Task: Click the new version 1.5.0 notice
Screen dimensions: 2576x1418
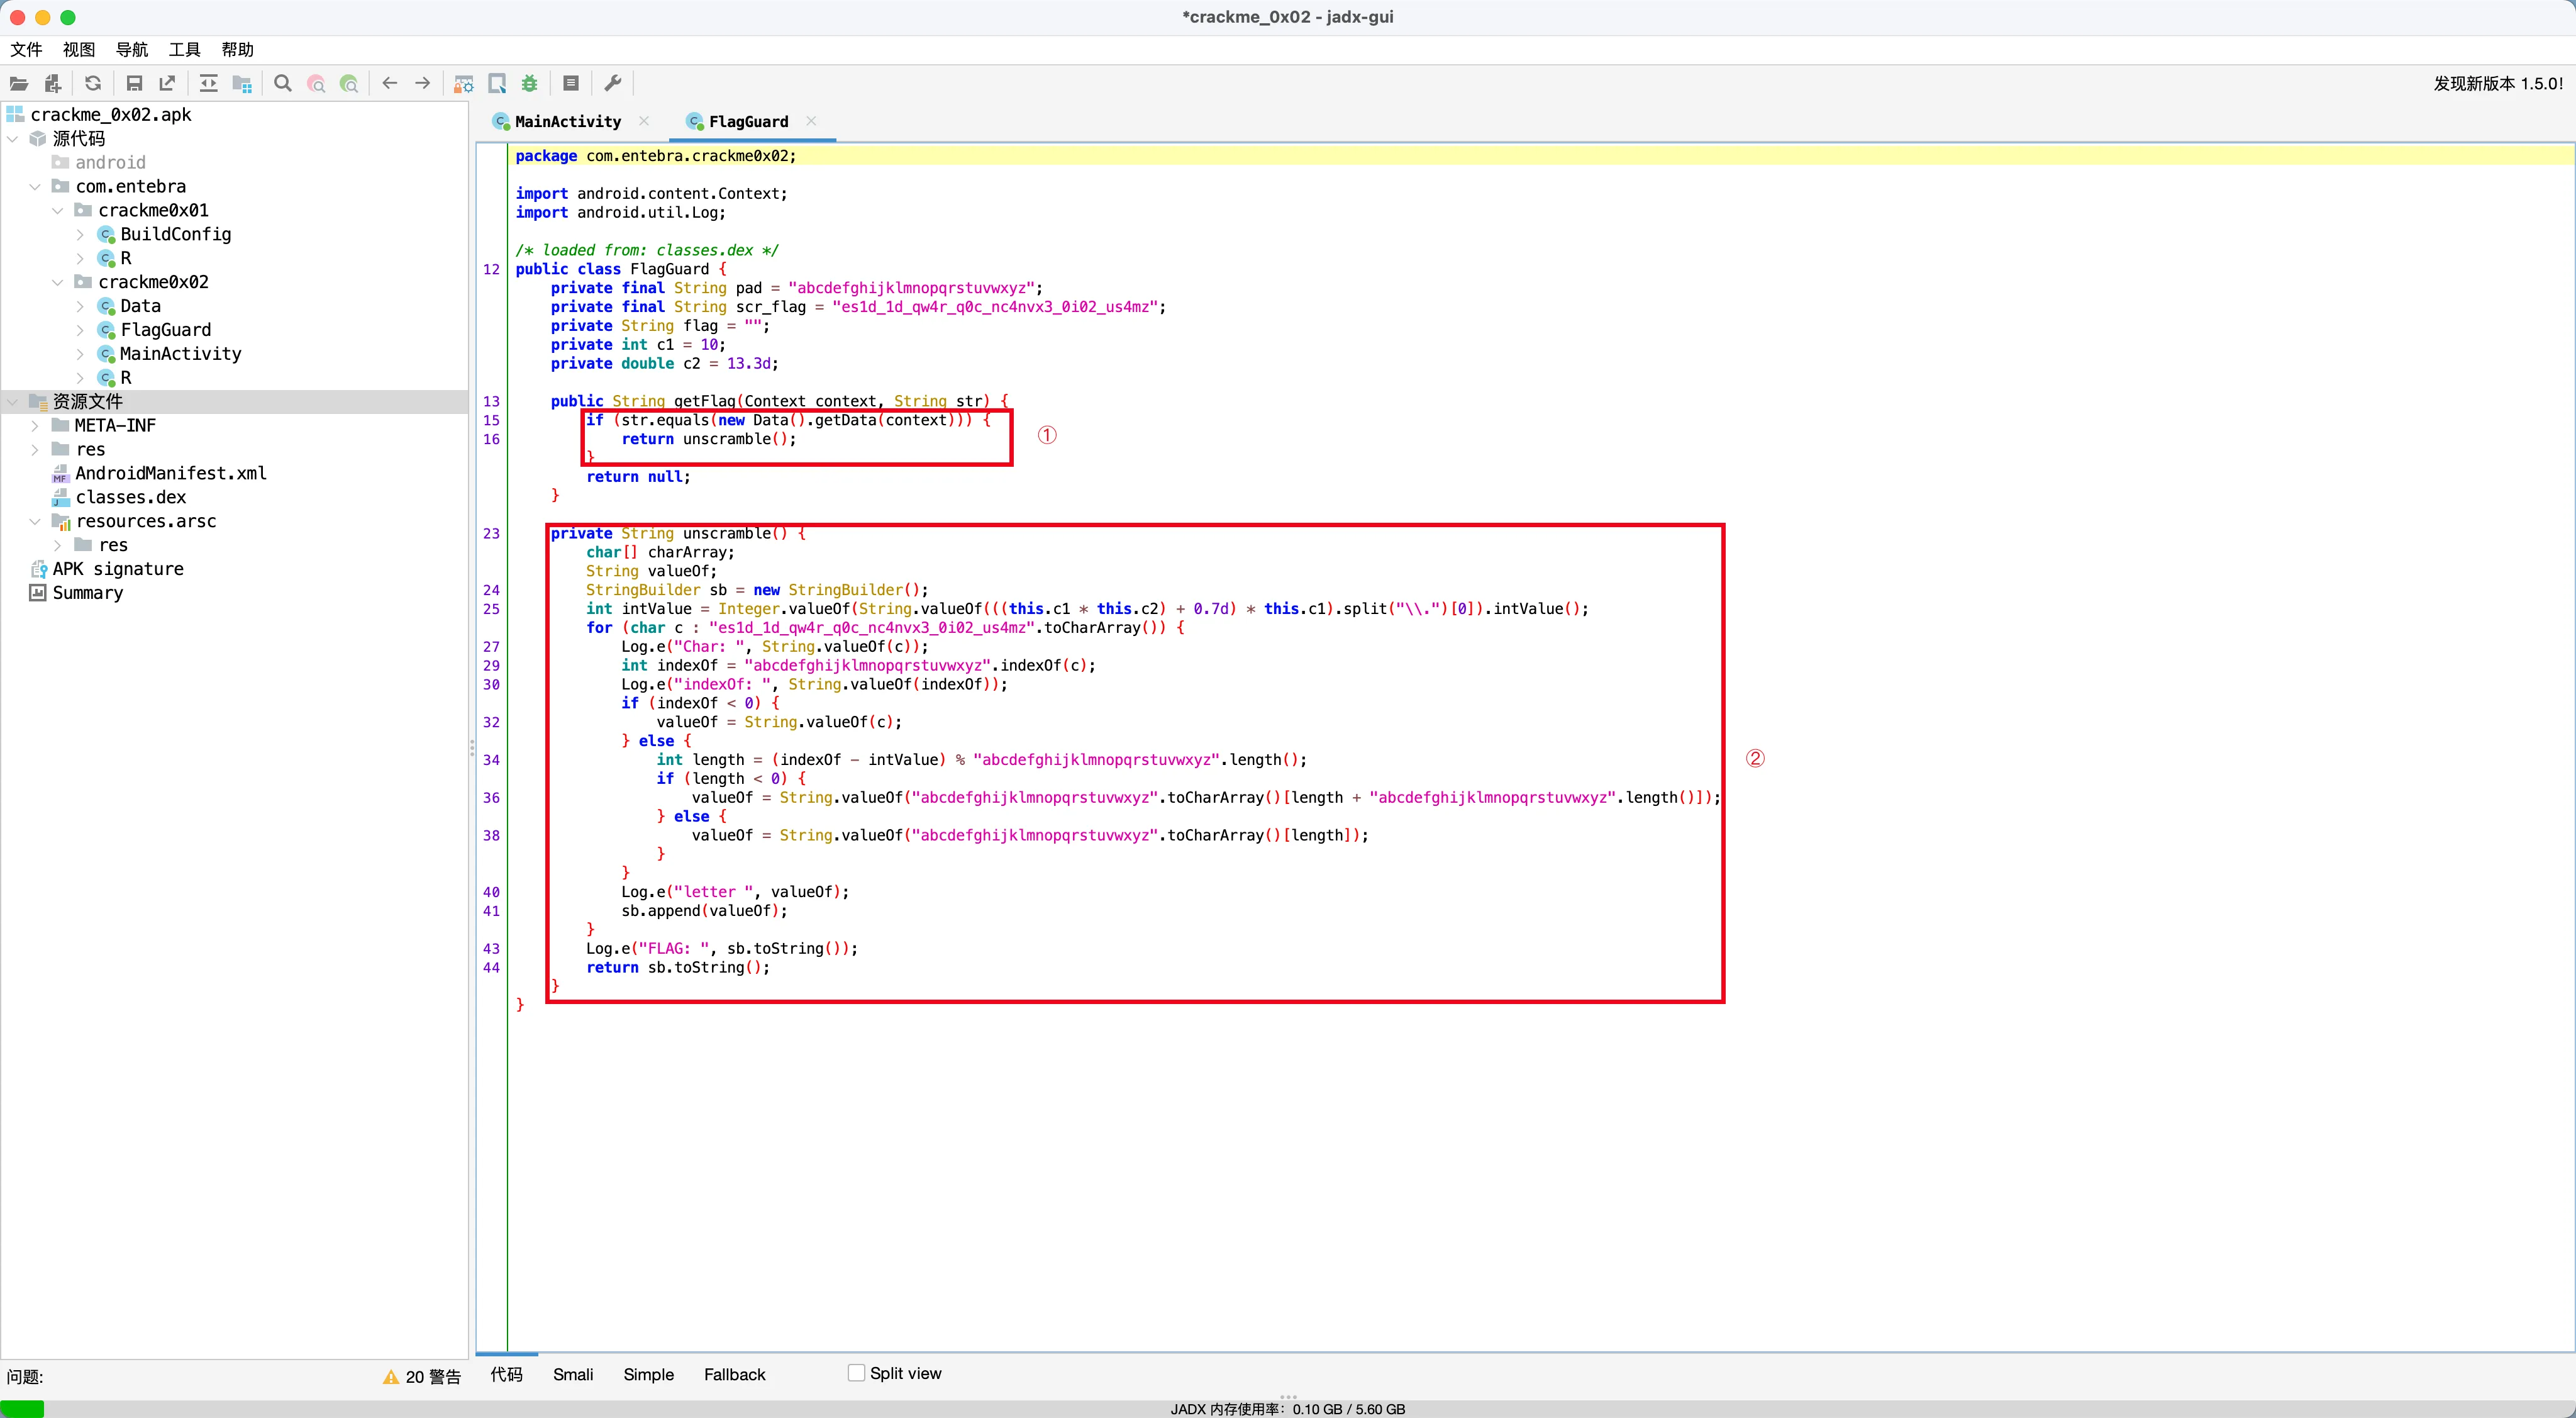Action: coord(2497,83)
